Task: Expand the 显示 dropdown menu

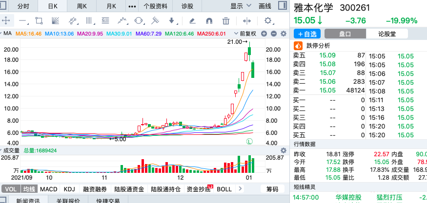Action: pos(241,6)
